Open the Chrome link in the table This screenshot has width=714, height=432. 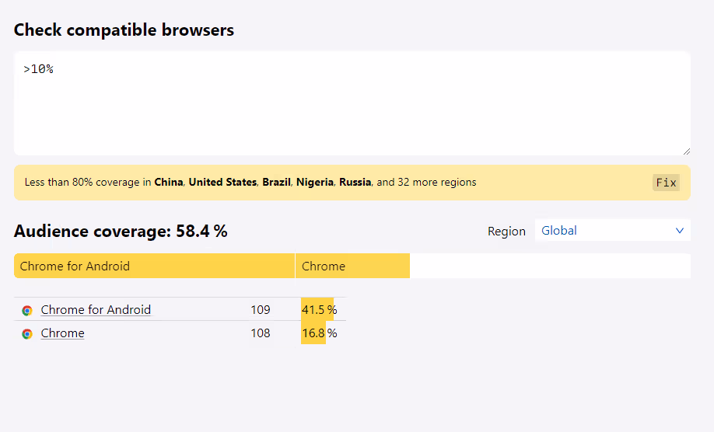pos(62,333)
